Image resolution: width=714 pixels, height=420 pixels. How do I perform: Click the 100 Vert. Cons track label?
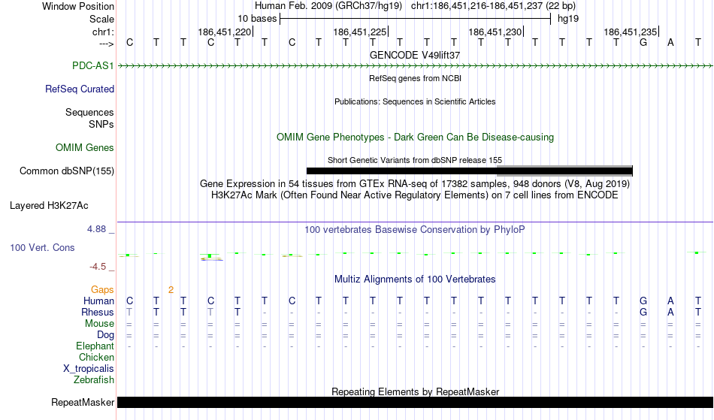pyautogui.click(x=42, y=247)
